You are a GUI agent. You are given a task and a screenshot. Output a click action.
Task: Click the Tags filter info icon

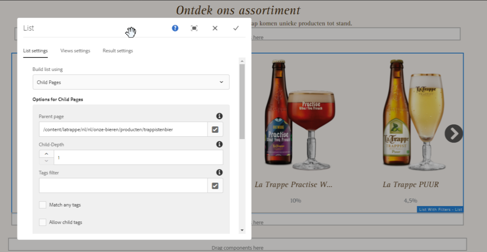(x=219, y=172)
